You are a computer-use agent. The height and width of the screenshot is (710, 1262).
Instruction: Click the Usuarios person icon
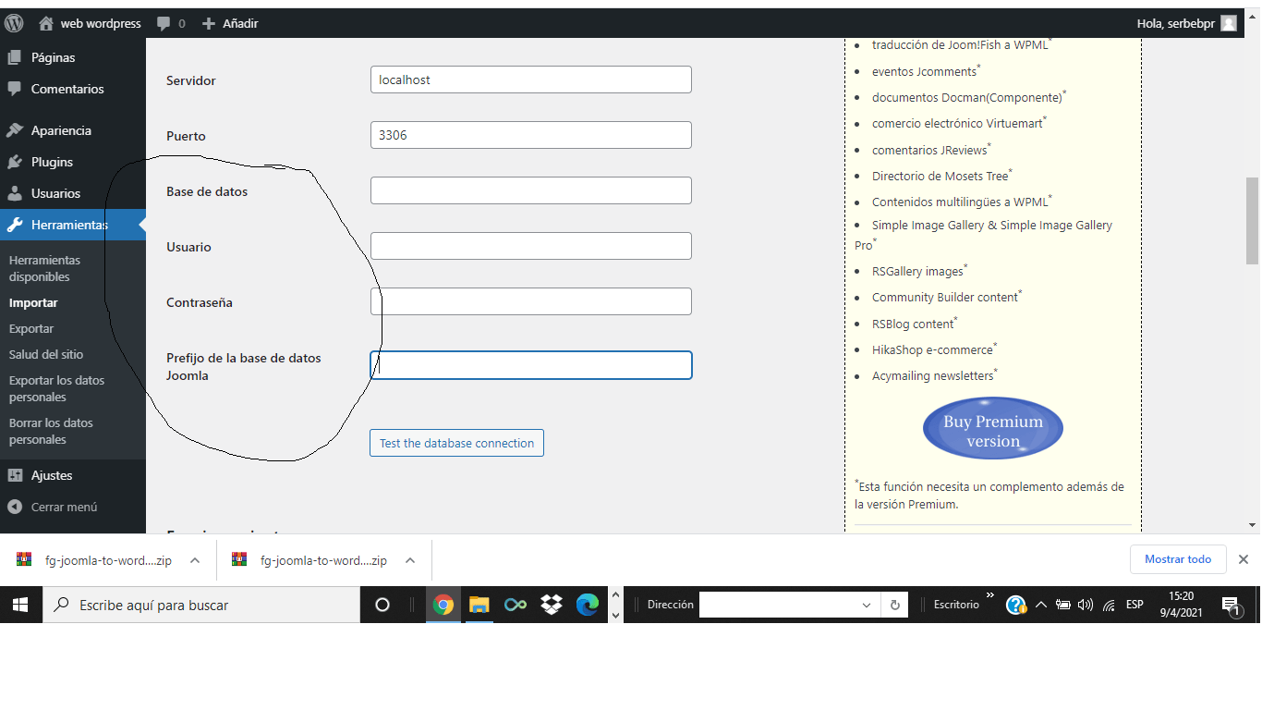point(14,193)
